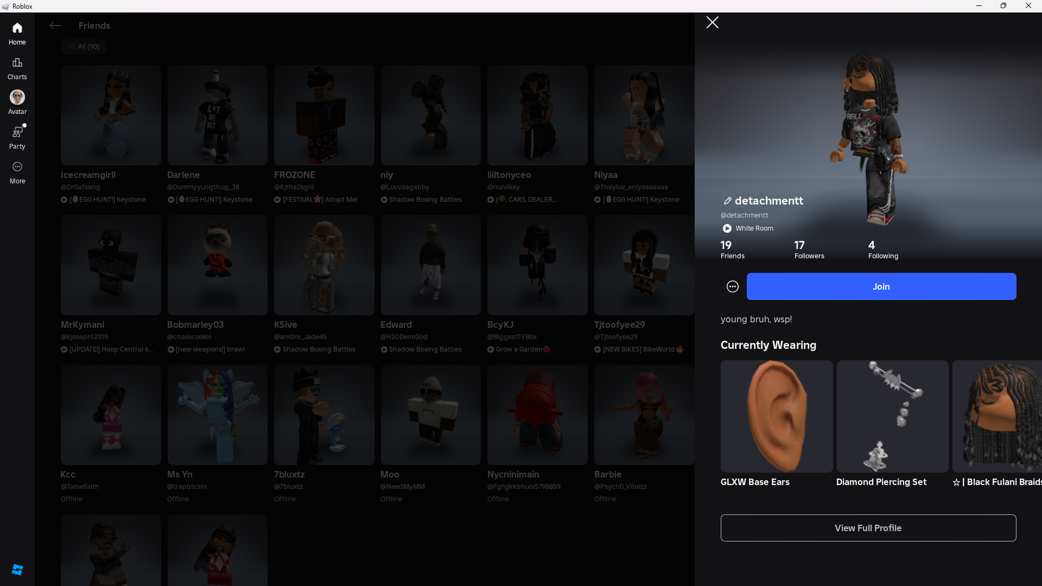Open the Party sidebar icon

coord(17,132)
